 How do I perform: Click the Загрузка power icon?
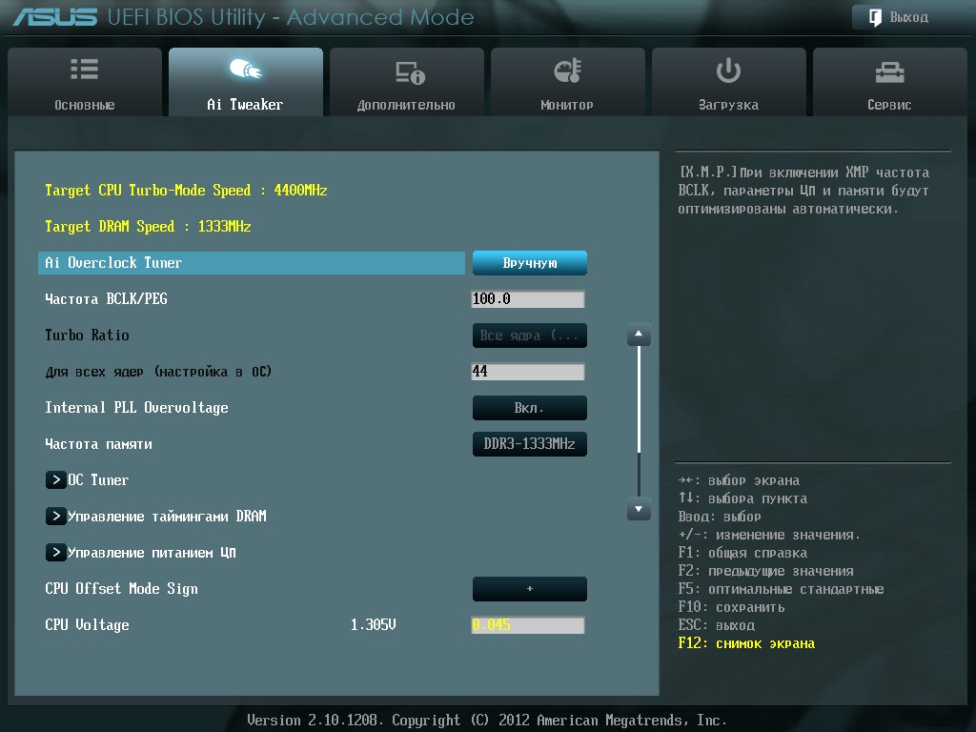pos(728,71)
